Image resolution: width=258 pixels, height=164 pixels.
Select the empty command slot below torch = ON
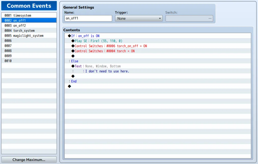point(158,56)
